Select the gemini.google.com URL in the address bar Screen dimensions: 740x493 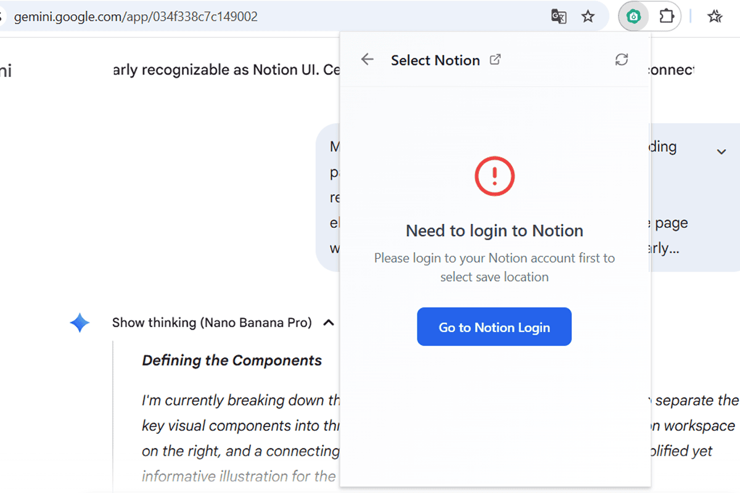click(x=137, y=17)
